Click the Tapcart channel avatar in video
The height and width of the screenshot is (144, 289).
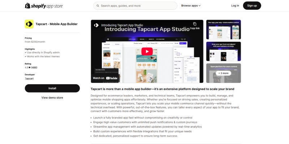coord(96,25)
